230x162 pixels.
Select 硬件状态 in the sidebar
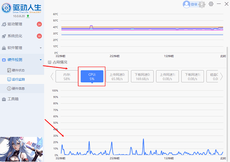pos(18,70)
